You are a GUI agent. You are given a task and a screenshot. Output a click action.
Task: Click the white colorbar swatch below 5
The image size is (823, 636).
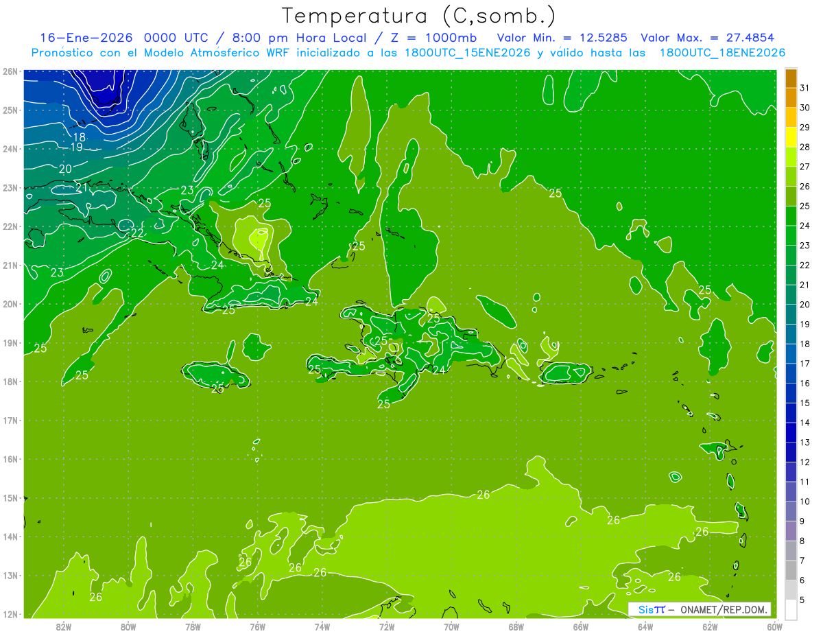(791, 609)
